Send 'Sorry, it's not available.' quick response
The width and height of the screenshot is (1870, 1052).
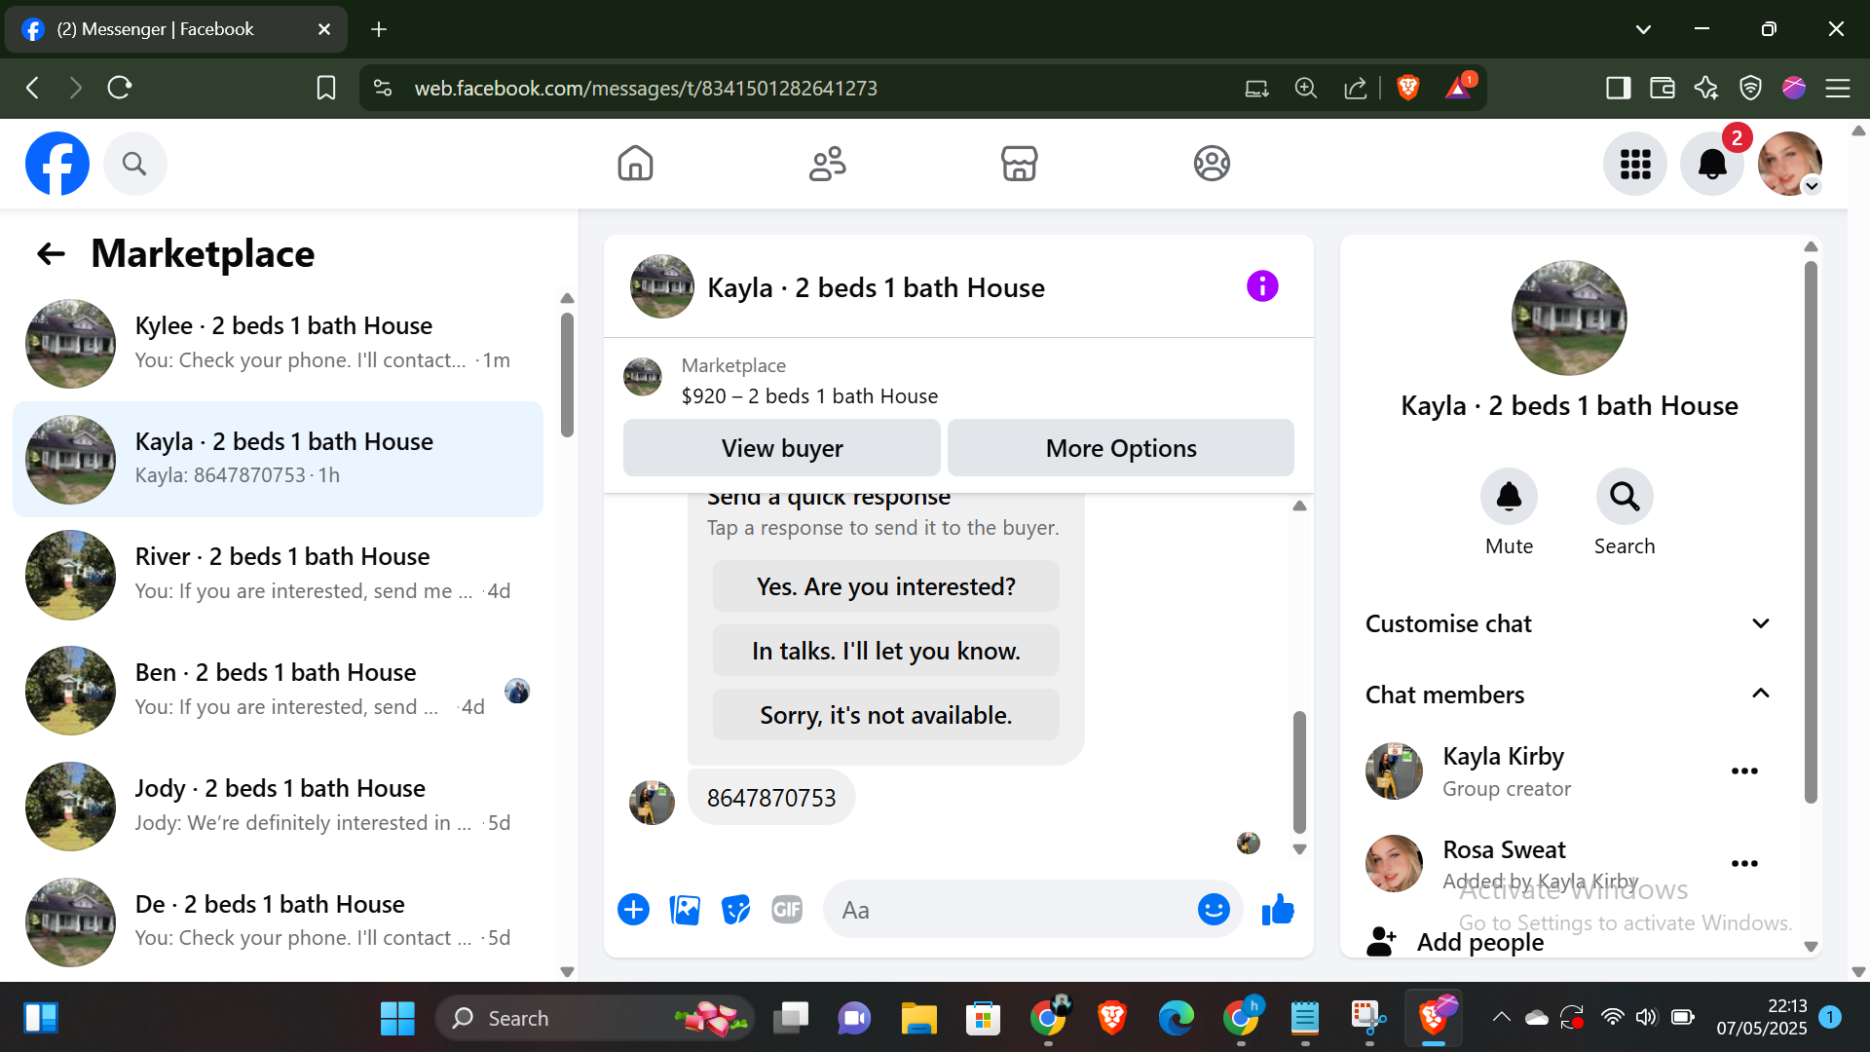coord(885,715)
